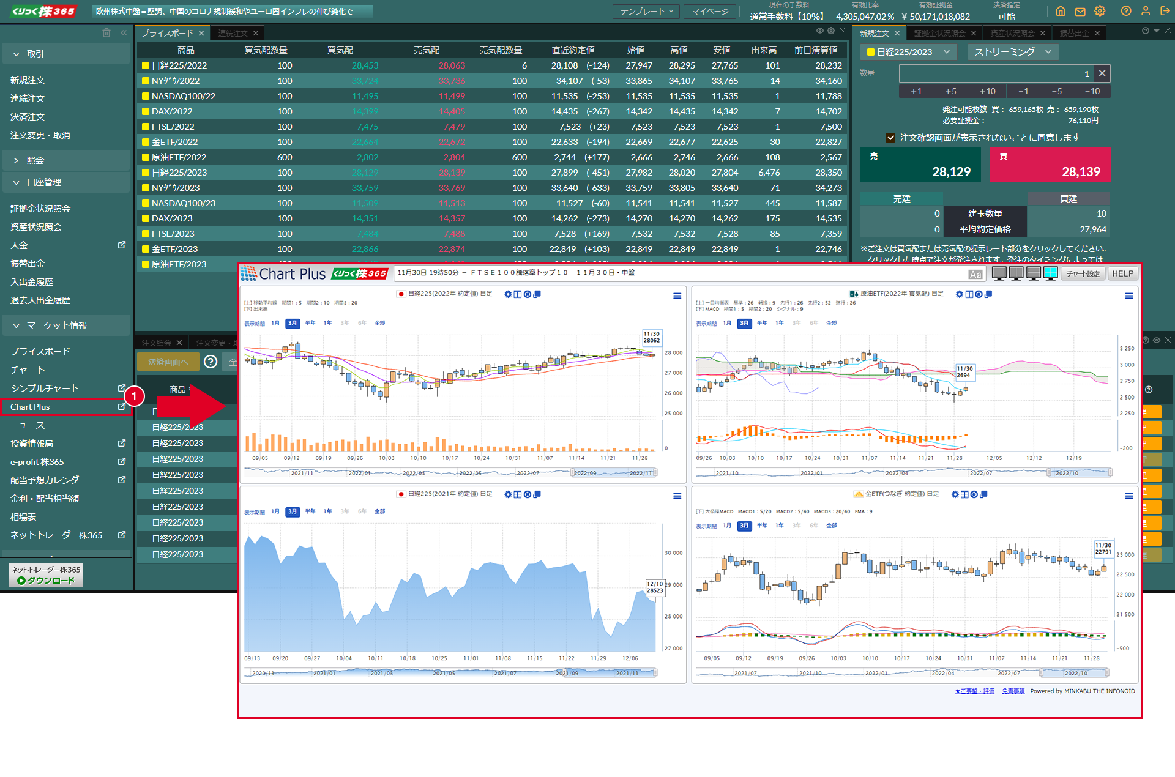Select two-column chart layout icon
Viewport: 1175px width, 777px height.
(1016, 273)
